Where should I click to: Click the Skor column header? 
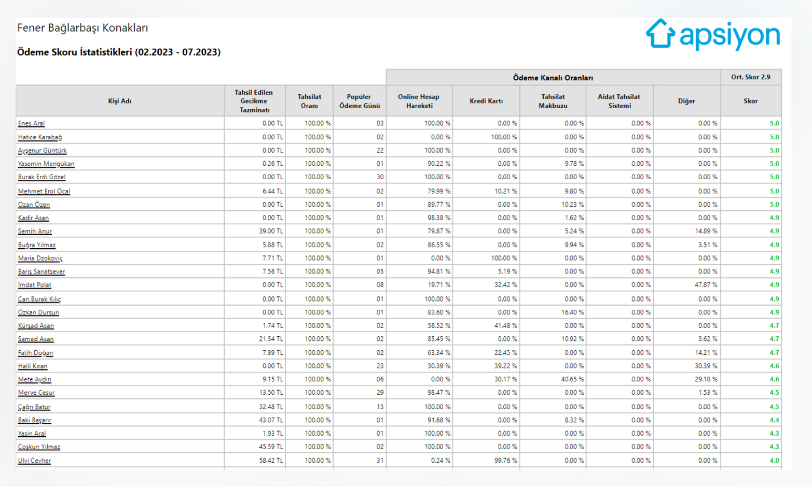tap(751, 101)
